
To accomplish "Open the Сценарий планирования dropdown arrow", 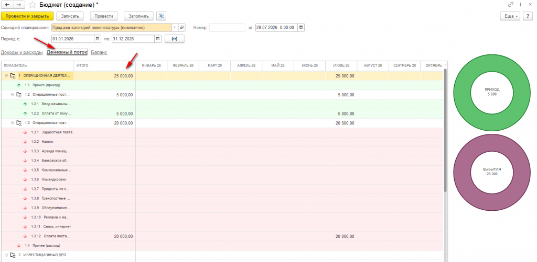I will (x=175, y=27).
